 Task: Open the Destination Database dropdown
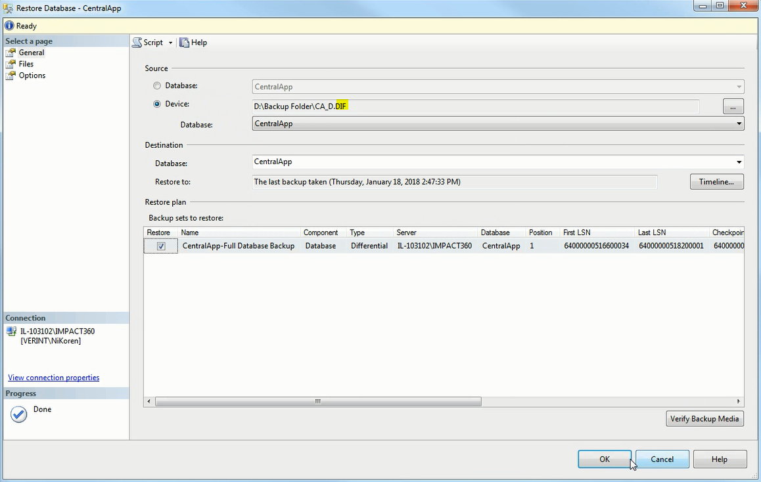click(x=739, y=162)
